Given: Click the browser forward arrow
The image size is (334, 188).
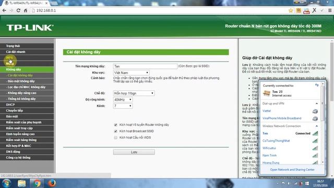Looking at the screenshot, I should [11, 10].
